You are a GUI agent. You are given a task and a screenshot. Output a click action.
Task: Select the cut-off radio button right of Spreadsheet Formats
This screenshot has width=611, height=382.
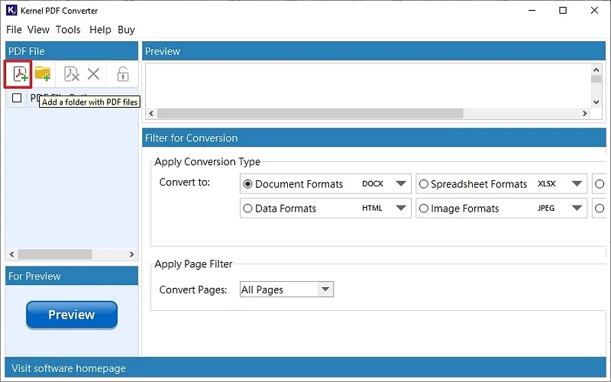click(600, 184)
